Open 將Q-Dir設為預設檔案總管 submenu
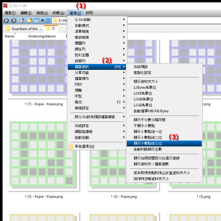 point(97,117)
